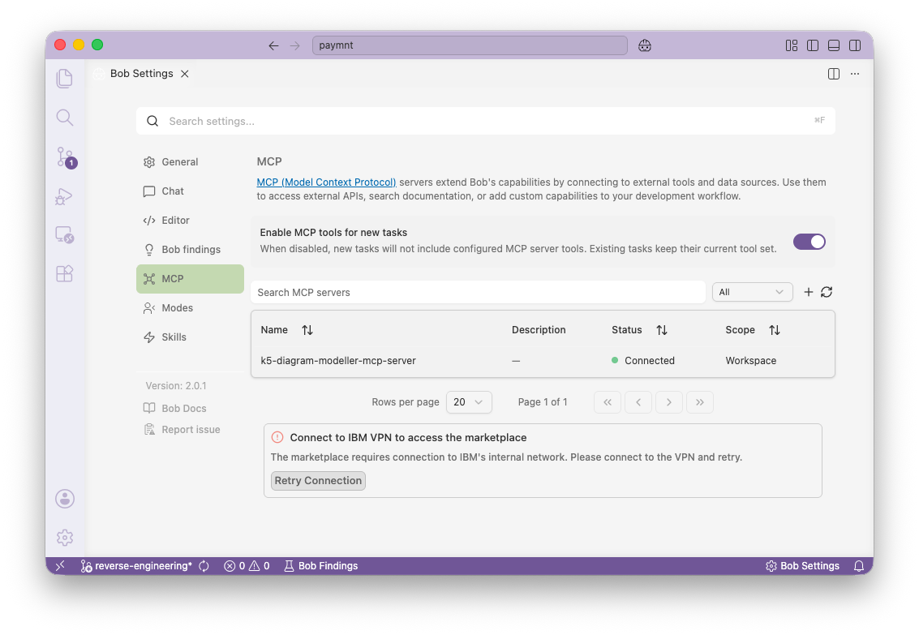Open Modes settings section
Screen dimensions: 919x635
[x=190, y=308]
